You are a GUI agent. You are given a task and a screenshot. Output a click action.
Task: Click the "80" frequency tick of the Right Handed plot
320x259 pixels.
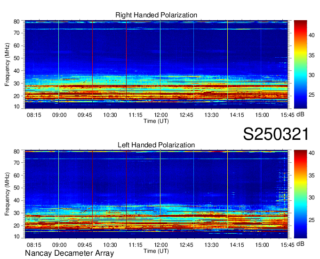coord(16,22)
